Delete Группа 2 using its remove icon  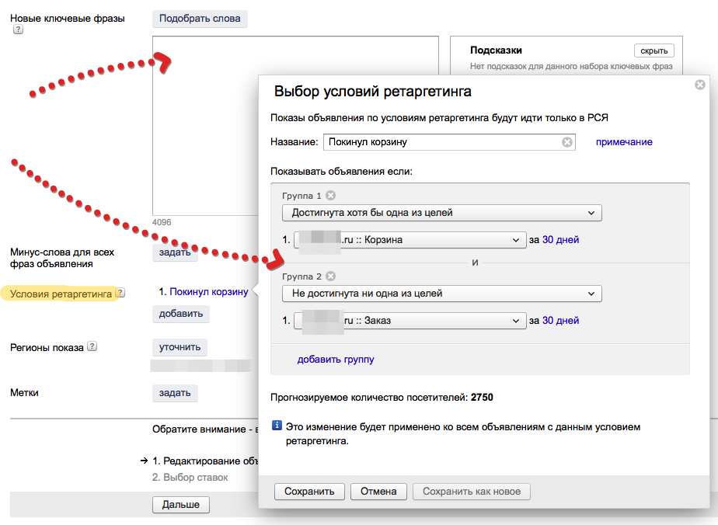tap(330, 276)
